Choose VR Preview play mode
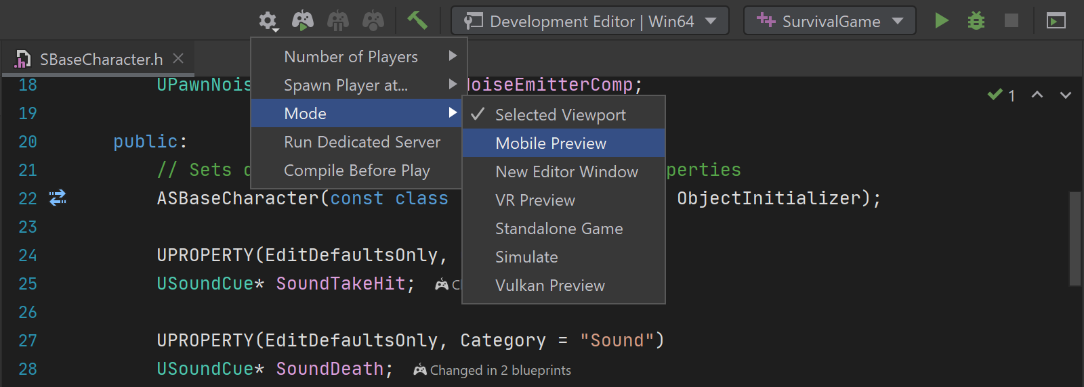This screenshot has width=1084, height=387. pyautogui.click(x=564, y=200)
